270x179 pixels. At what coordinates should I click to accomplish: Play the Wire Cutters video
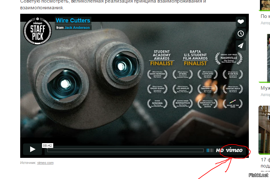tap(32, 149)
